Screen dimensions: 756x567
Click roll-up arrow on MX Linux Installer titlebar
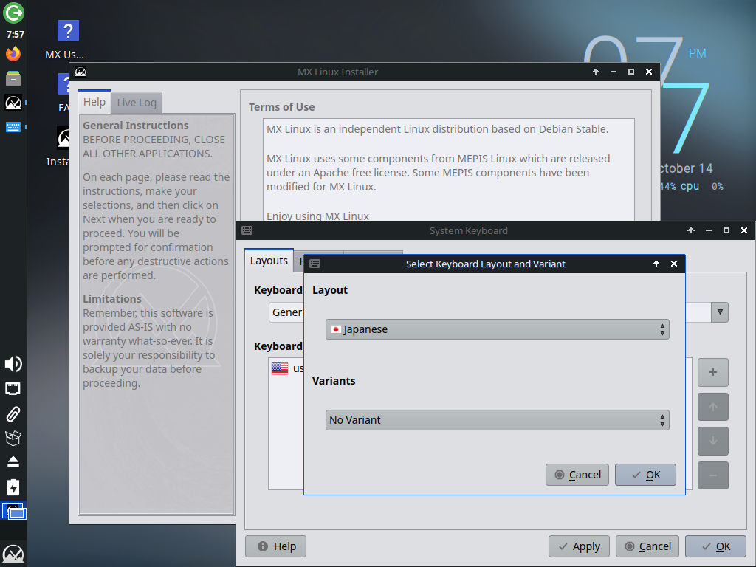(596, 72)
